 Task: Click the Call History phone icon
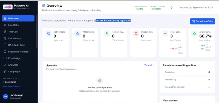point(5,38)
